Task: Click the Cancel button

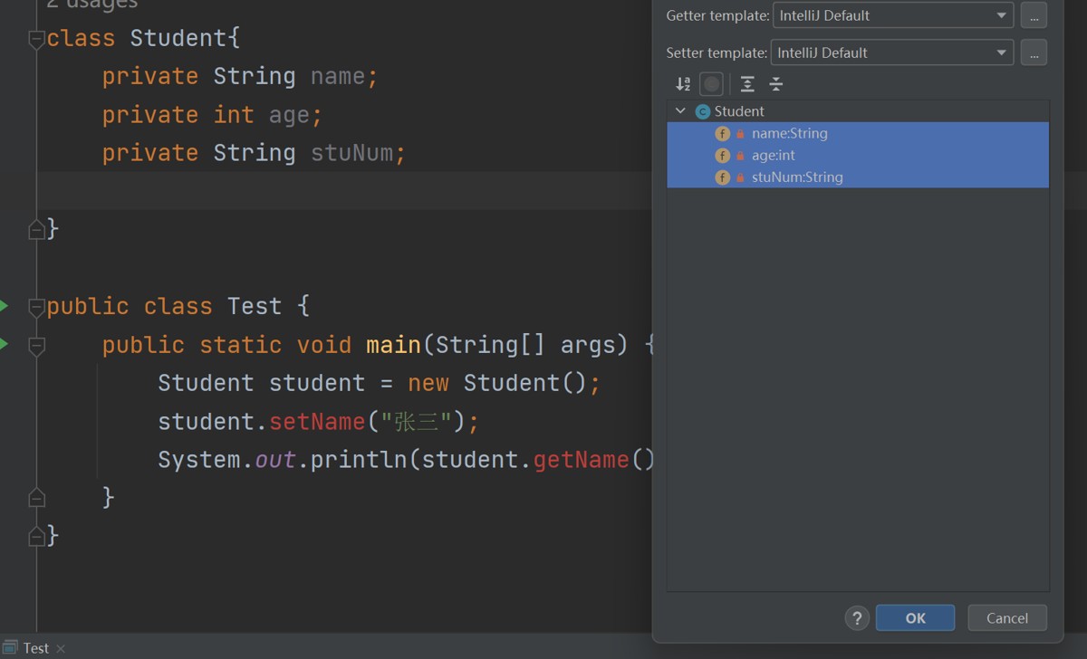Action: tap(1007, 617)
